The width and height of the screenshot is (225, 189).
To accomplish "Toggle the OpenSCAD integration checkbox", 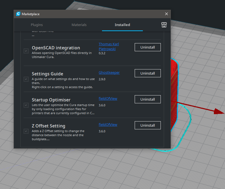I will [26, 51].
